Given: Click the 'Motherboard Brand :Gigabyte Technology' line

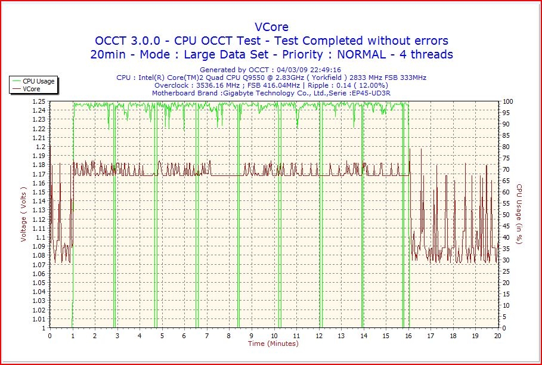Looking at the screenshot, I should coord(271,93).
